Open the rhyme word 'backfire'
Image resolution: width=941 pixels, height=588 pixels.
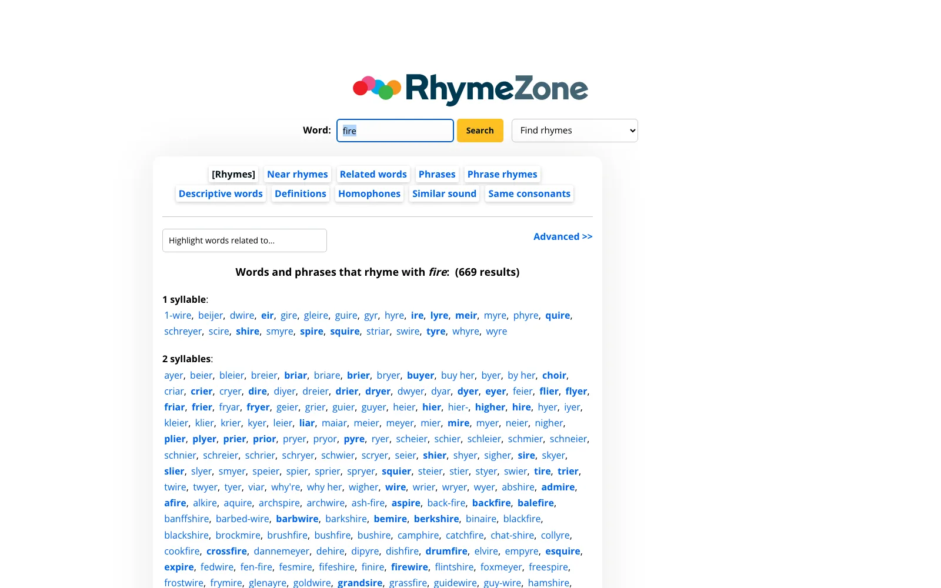(492, 503)
